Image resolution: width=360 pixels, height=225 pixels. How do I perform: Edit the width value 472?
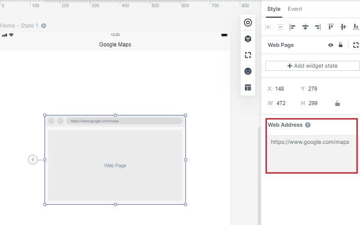281,103
